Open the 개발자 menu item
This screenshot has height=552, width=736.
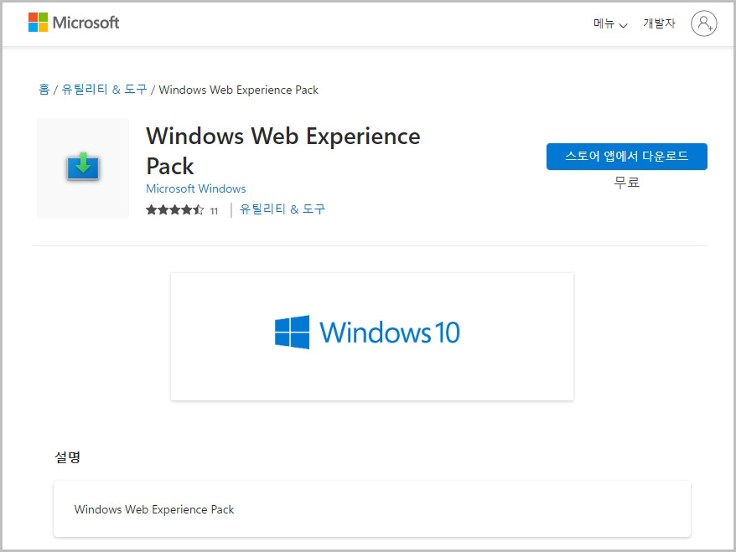(659, 23)
